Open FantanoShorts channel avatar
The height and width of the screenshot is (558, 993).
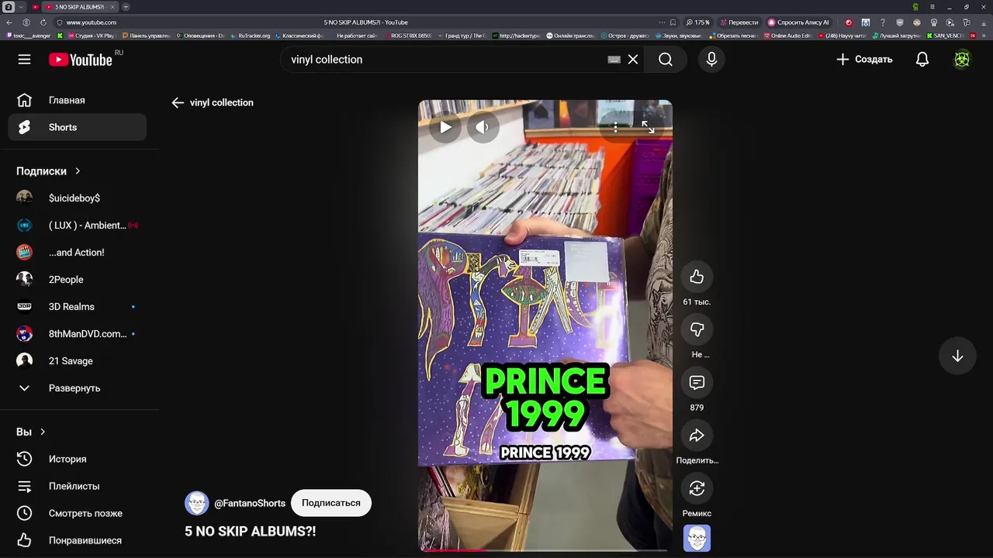pyautogui.click(x=197, y=503)
